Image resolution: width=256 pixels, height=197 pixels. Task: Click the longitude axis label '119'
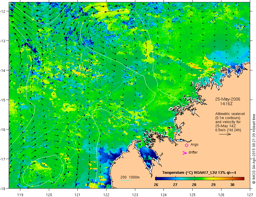point(20,195)
